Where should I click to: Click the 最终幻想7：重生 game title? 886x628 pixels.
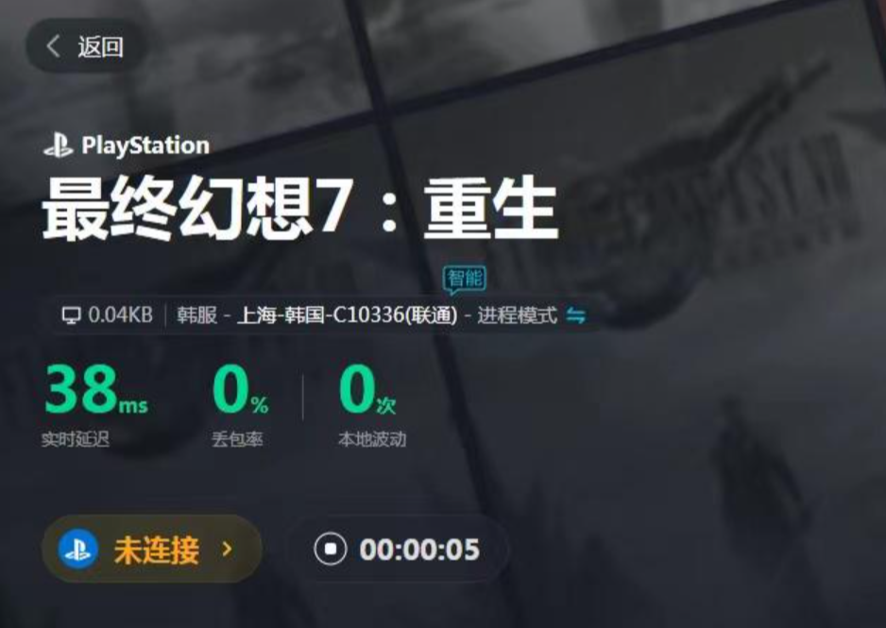tap(300, 207)
